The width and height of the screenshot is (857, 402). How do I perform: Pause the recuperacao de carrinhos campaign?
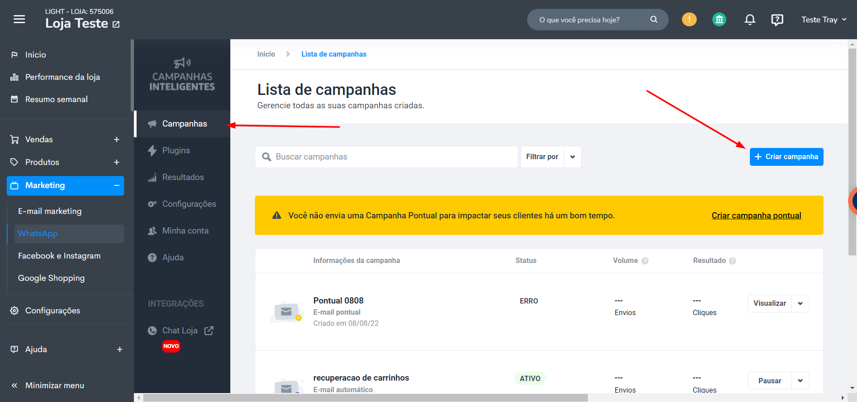(770, 381)
